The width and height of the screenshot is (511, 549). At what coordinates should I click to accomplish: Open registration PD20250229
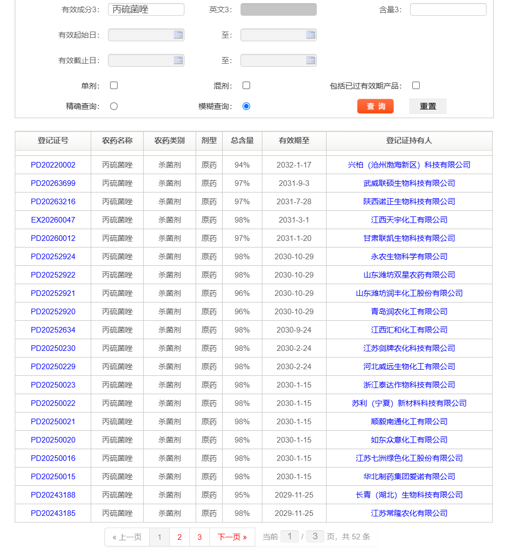pyautogui.click(x=53, y=367)
